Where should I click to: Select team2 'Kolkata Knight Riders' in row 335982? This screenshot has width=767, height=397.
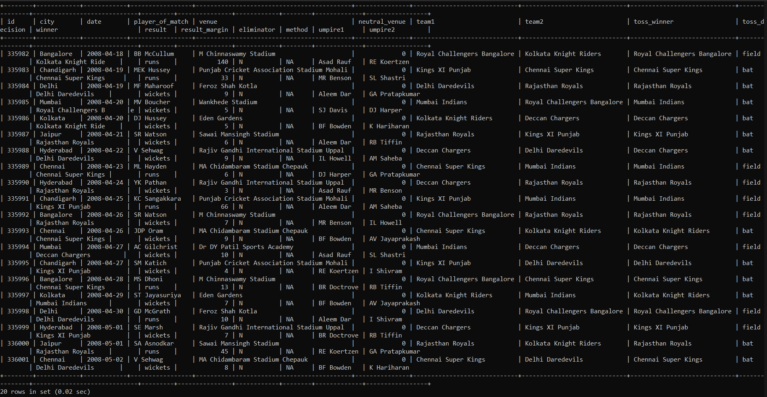(x=563, y=54)
